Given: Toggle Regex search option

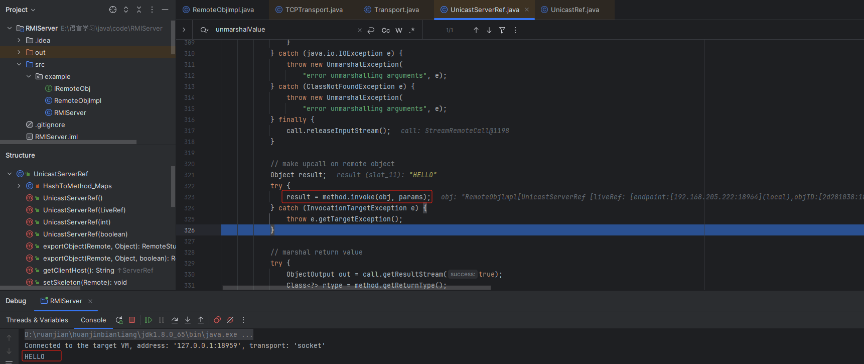Looking at the screenshot, I should pos(412,30).
